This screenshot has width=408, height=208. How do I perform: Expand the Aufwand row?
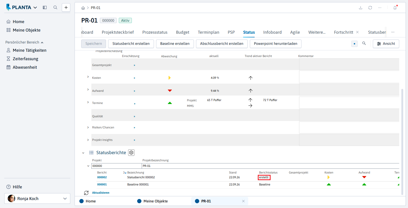pyautogui.click(x=88, y=90)
